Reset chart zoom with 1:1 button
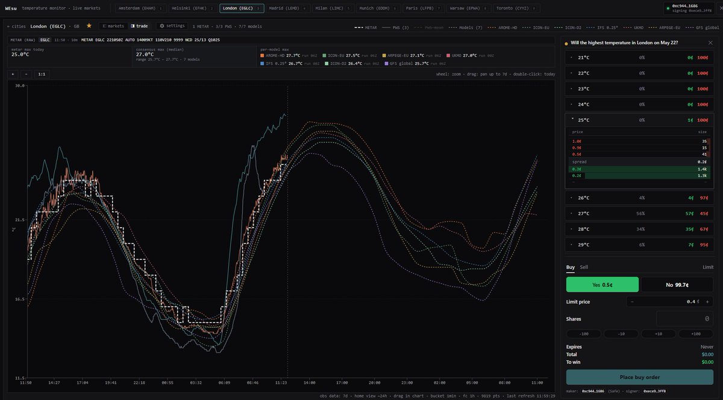This screenshot has height=400, width=723. [42, 74]
